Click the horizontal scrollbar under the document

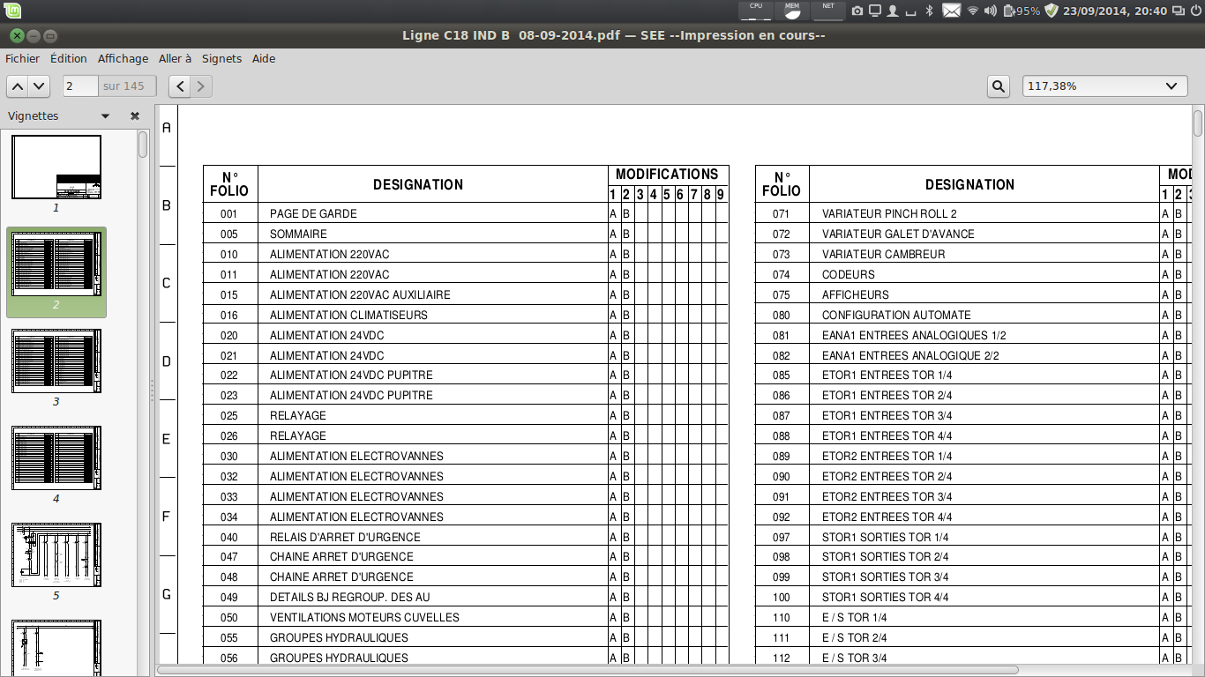(x=587, y=670)
